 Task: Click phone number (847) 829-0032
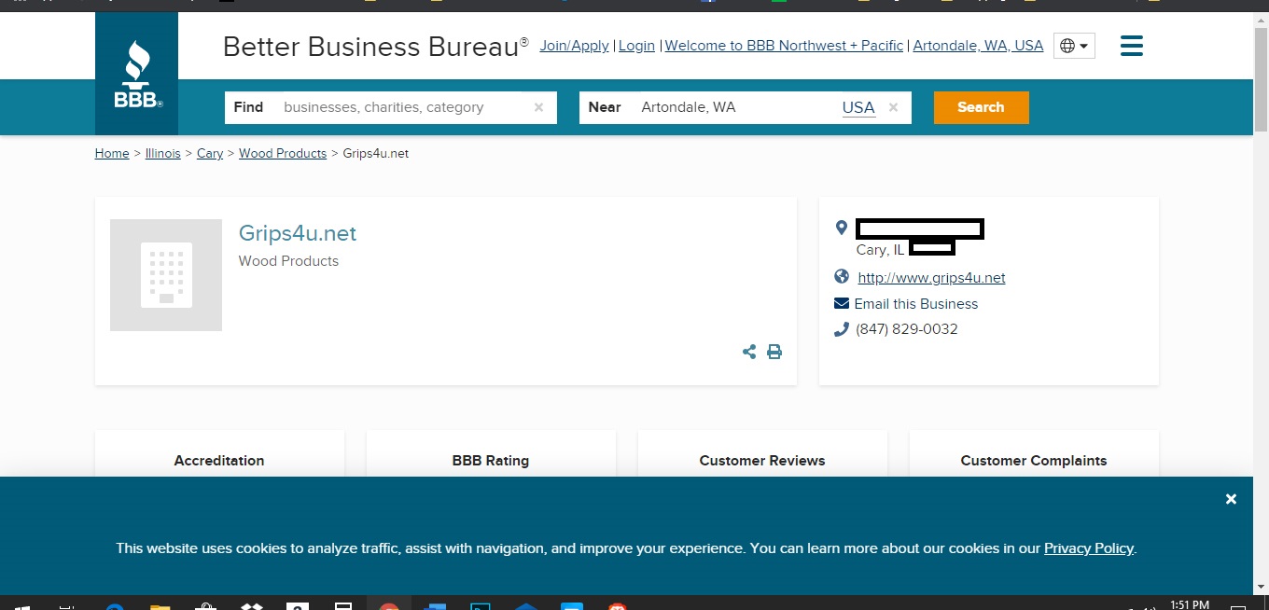tap(907, 329)
